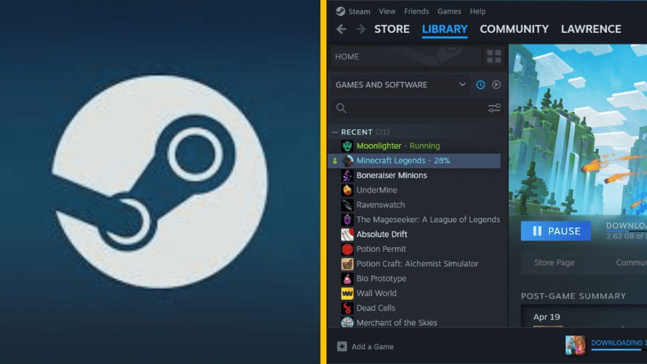
Task: Click the back navigation arrow
Action: click(341, 29)
